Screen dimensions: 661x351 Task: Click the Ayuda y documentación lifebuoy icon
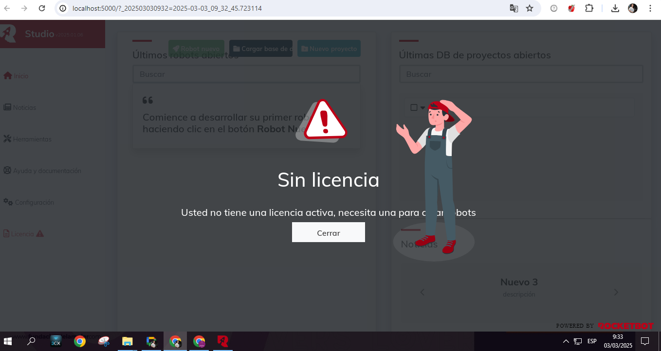tap(7, 171)
